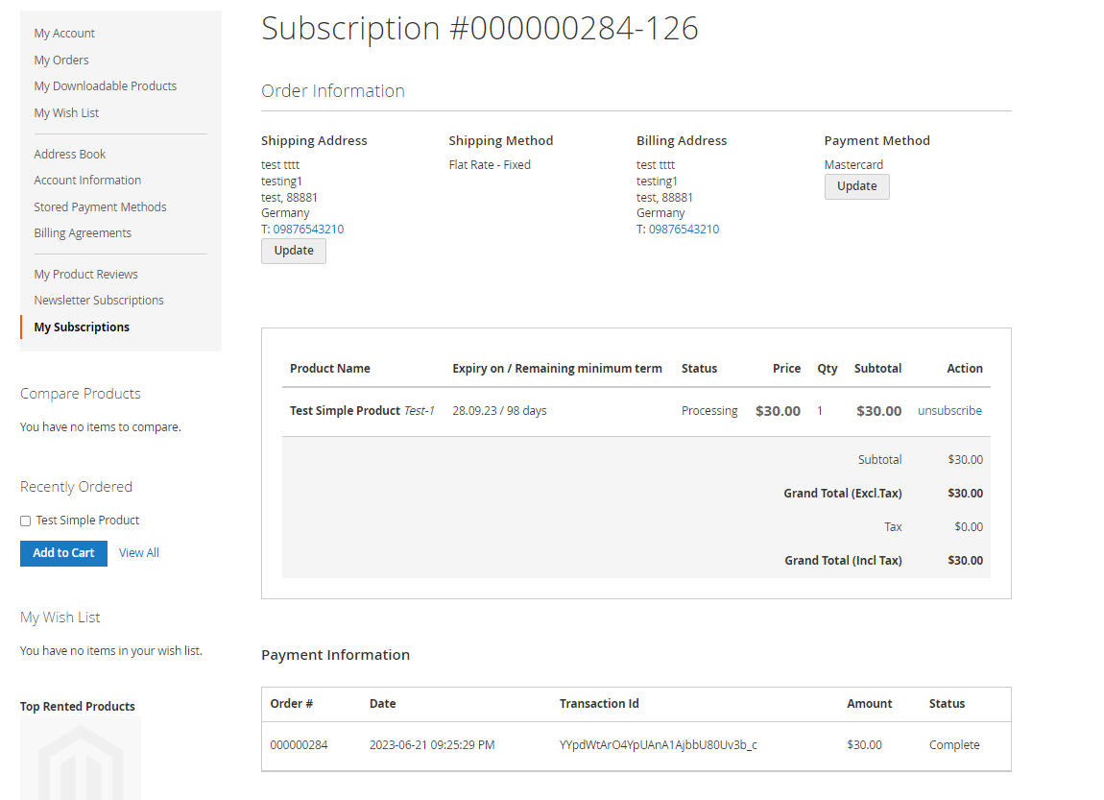View My Product Reviews
This screenshot has width=1104, height=800.
(85, 274)
